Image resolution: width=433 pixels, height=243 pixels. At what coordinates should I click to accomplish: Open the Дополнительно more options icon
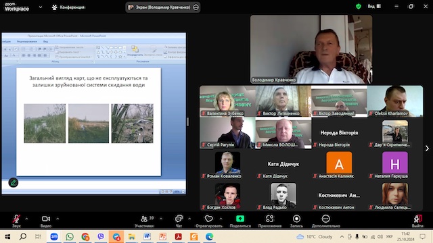click(x=326, y=219)
